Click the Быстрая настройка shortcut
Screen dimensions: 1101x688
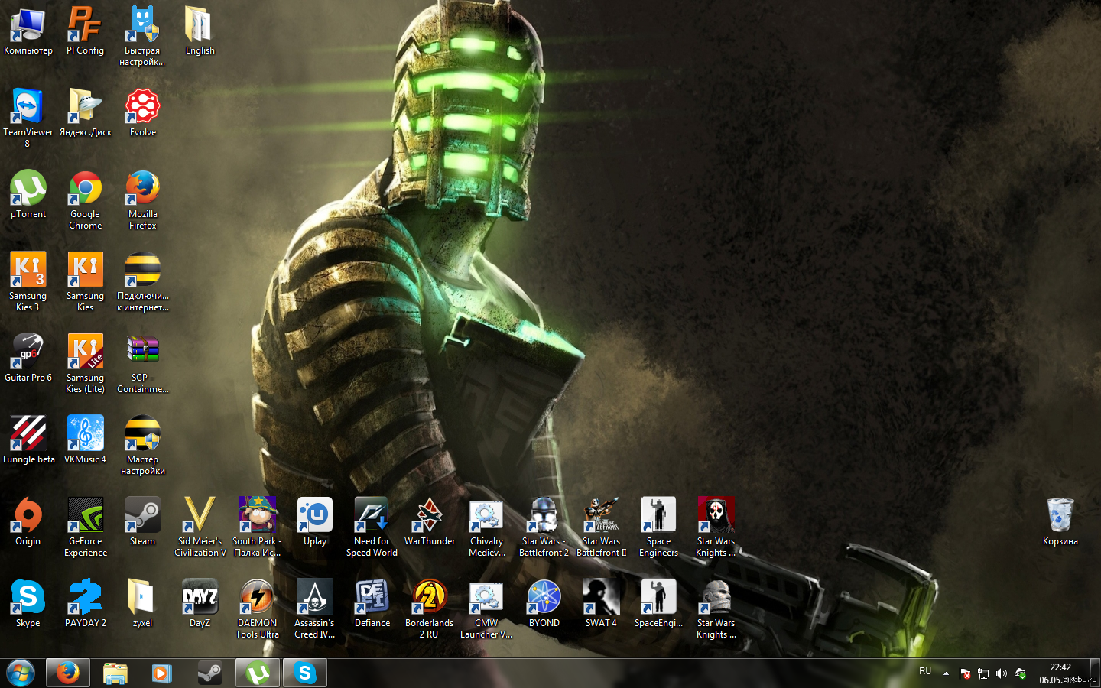pyautogui.click(x=142, y=36)
